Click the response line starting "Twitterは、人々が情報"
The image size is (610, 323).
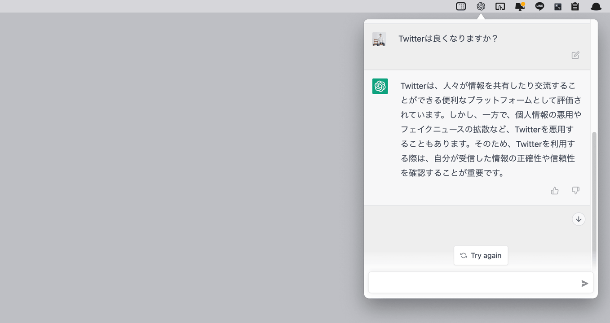488,86
